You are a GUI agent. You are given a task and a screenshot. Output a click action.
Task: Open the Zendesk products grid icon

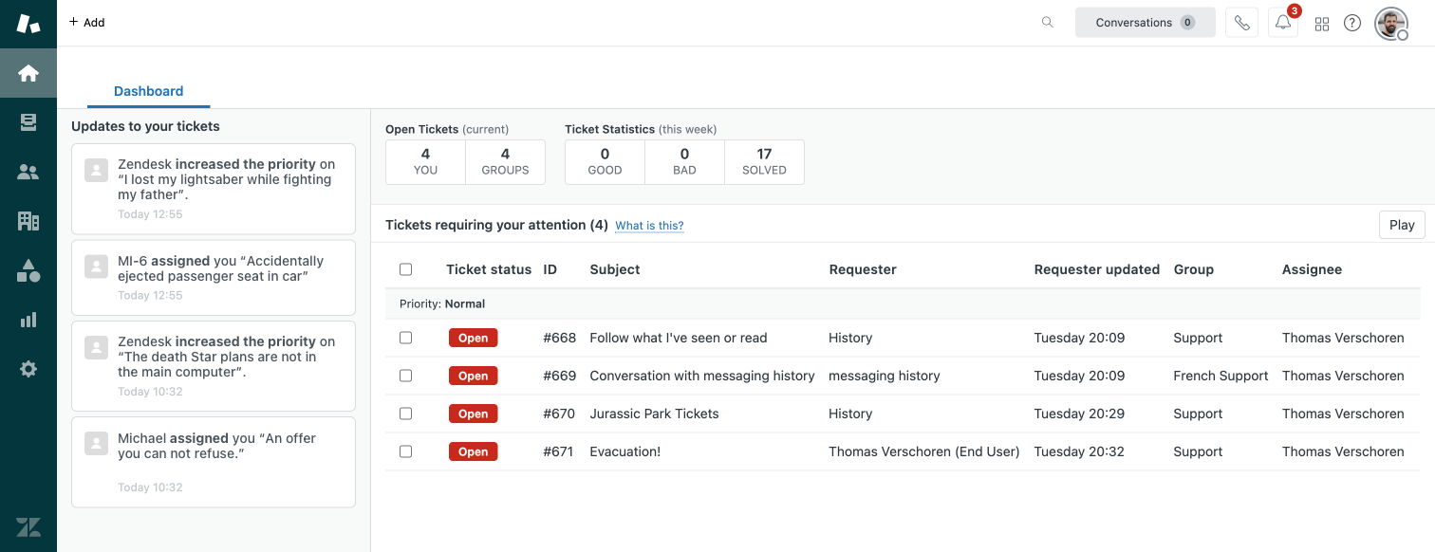1322,24
